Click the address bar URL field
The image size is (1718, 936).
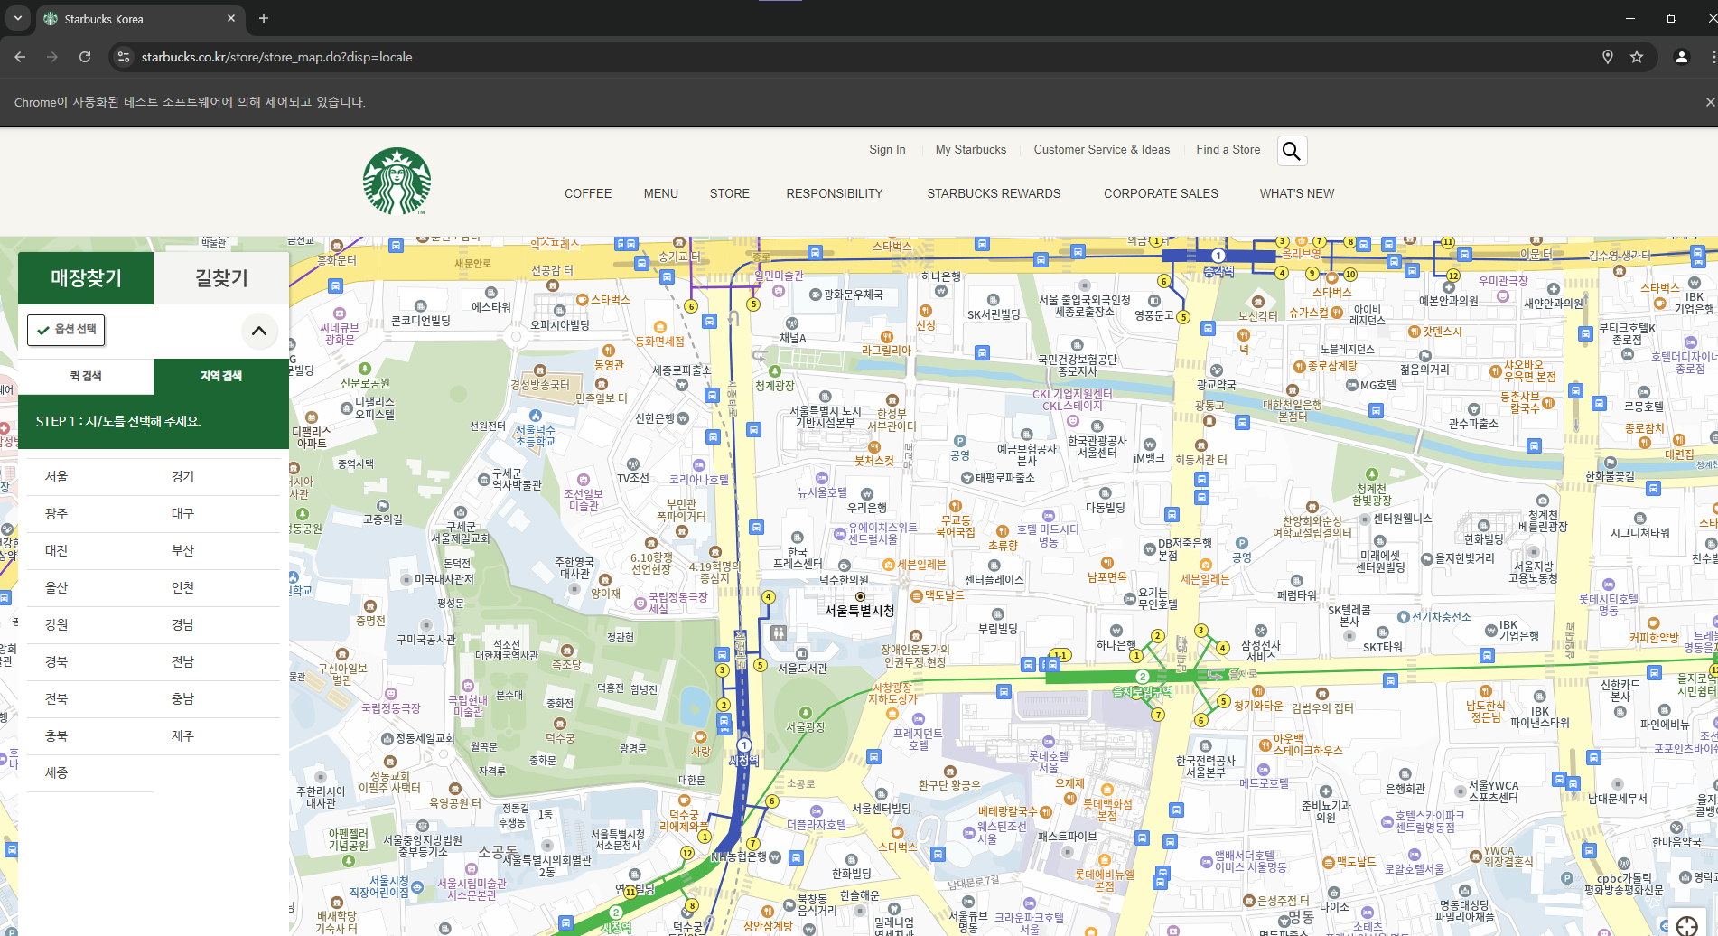[x=858, y=57]
